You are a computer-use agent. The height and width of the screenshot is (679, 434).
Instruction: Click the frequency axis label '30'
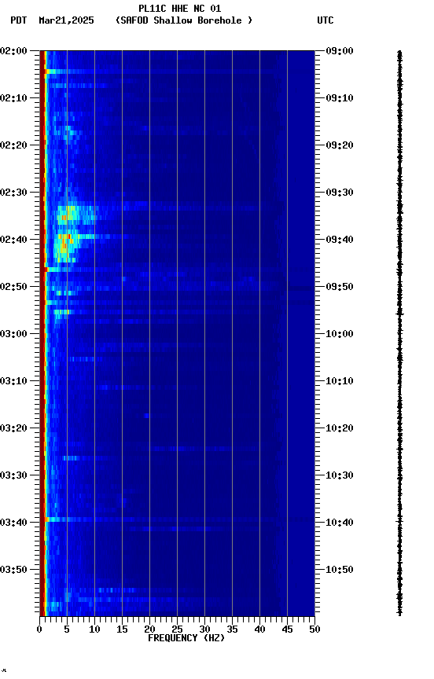[x=204, y=630]
